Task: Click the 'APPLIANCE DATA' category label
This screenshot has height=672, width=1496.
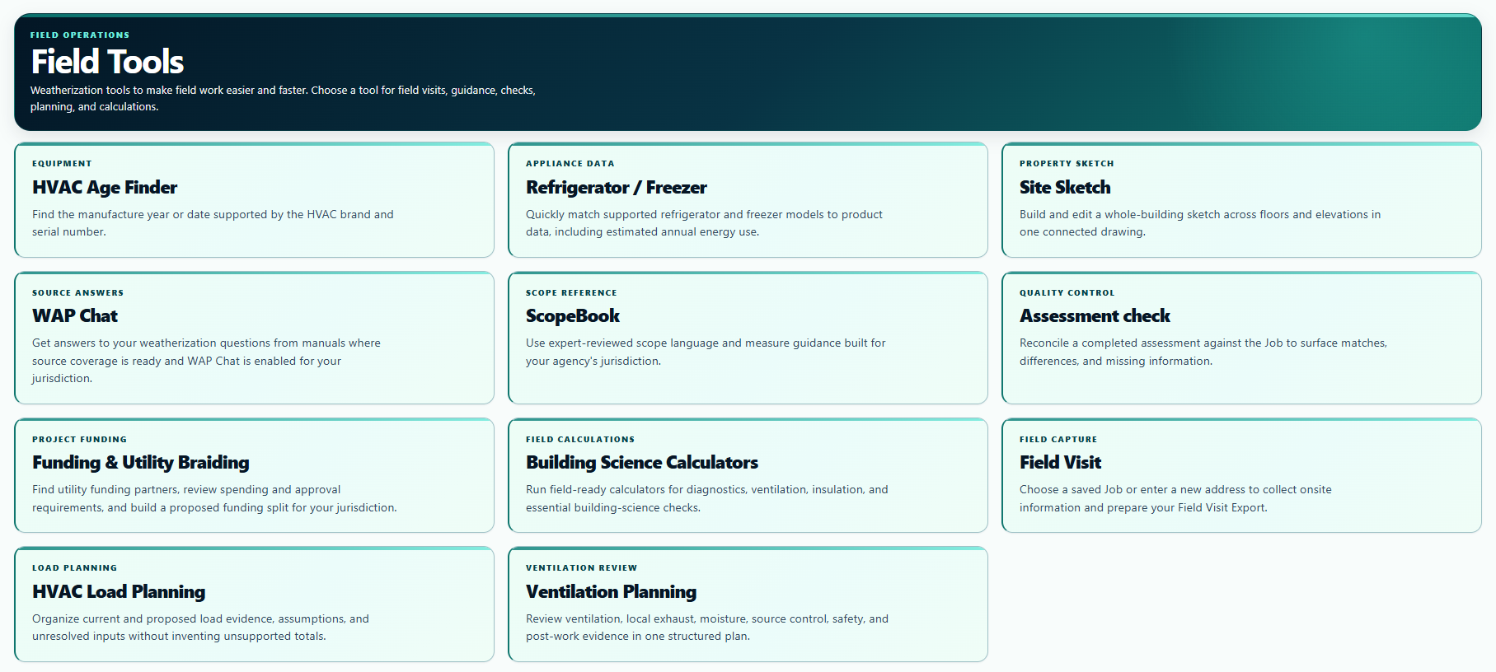Action: pyautogui.click(x=570, y=164)
